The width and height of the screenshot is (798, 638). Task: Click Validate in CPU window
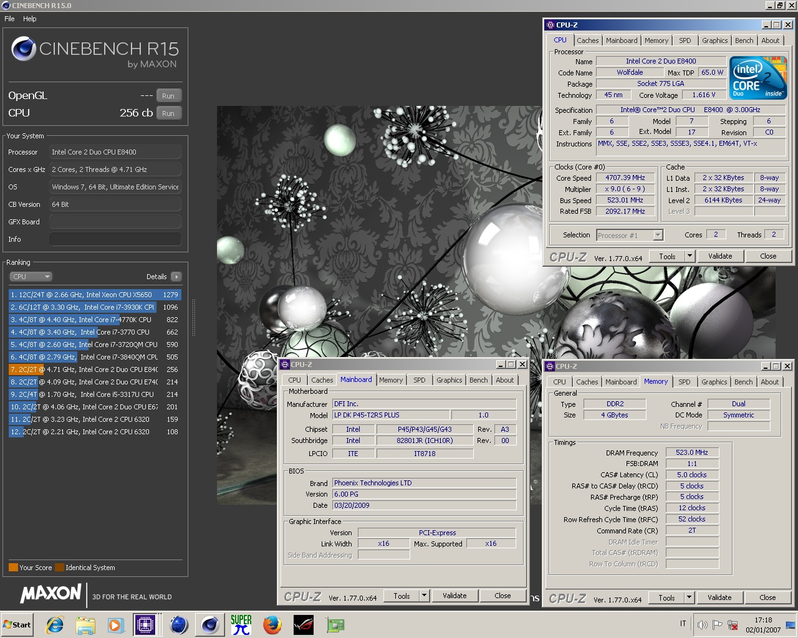pos(720,256)
